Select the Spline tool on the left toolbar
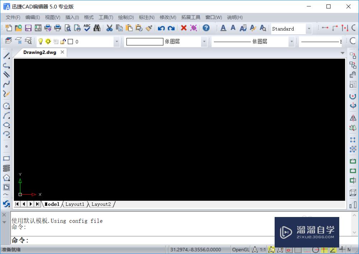 coord(5,84)
